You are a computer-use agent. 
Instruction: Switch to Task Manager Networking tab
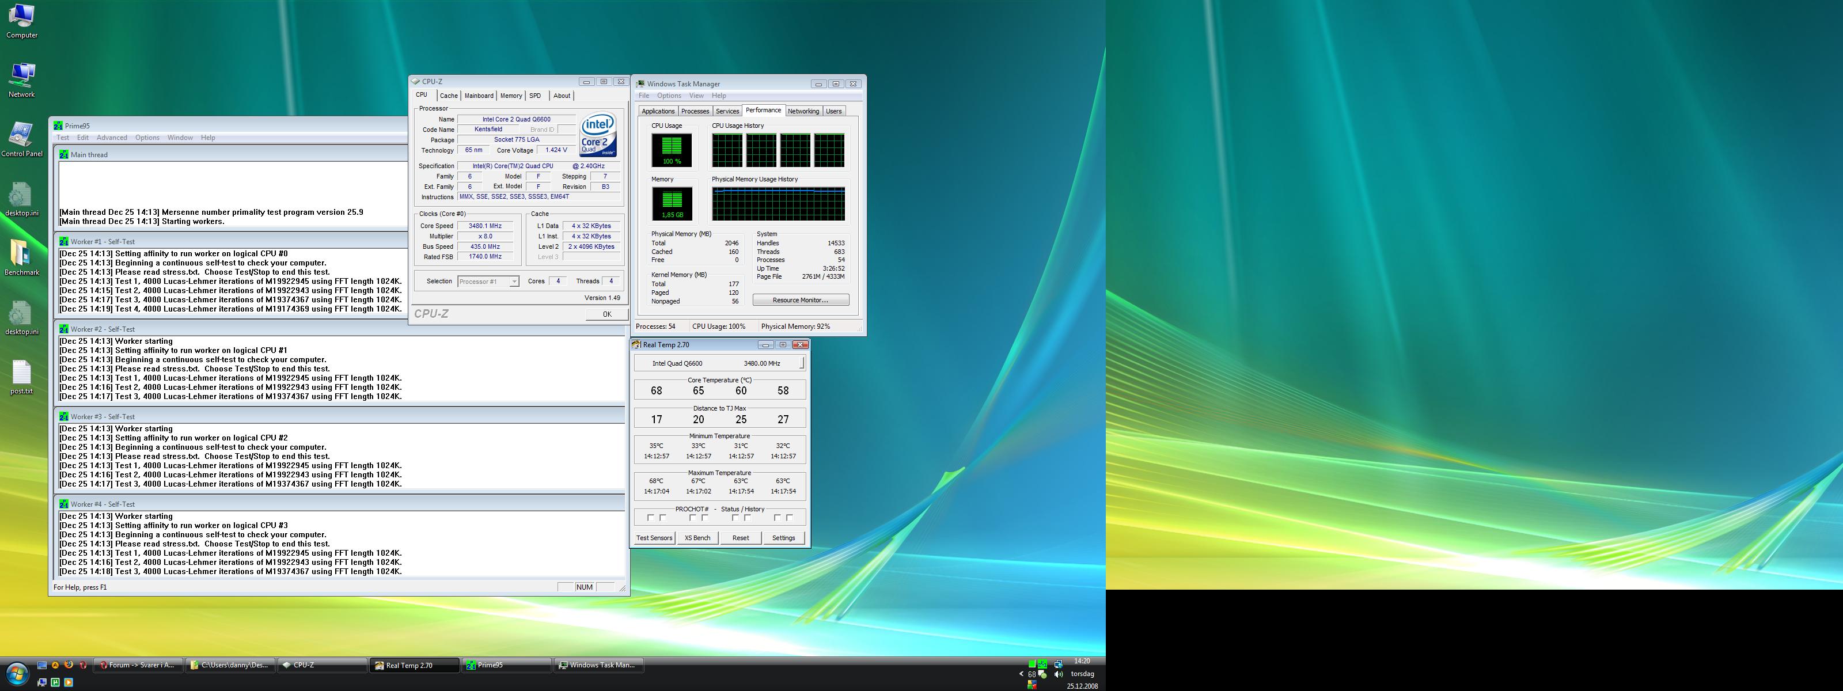[x=803, y=112]
